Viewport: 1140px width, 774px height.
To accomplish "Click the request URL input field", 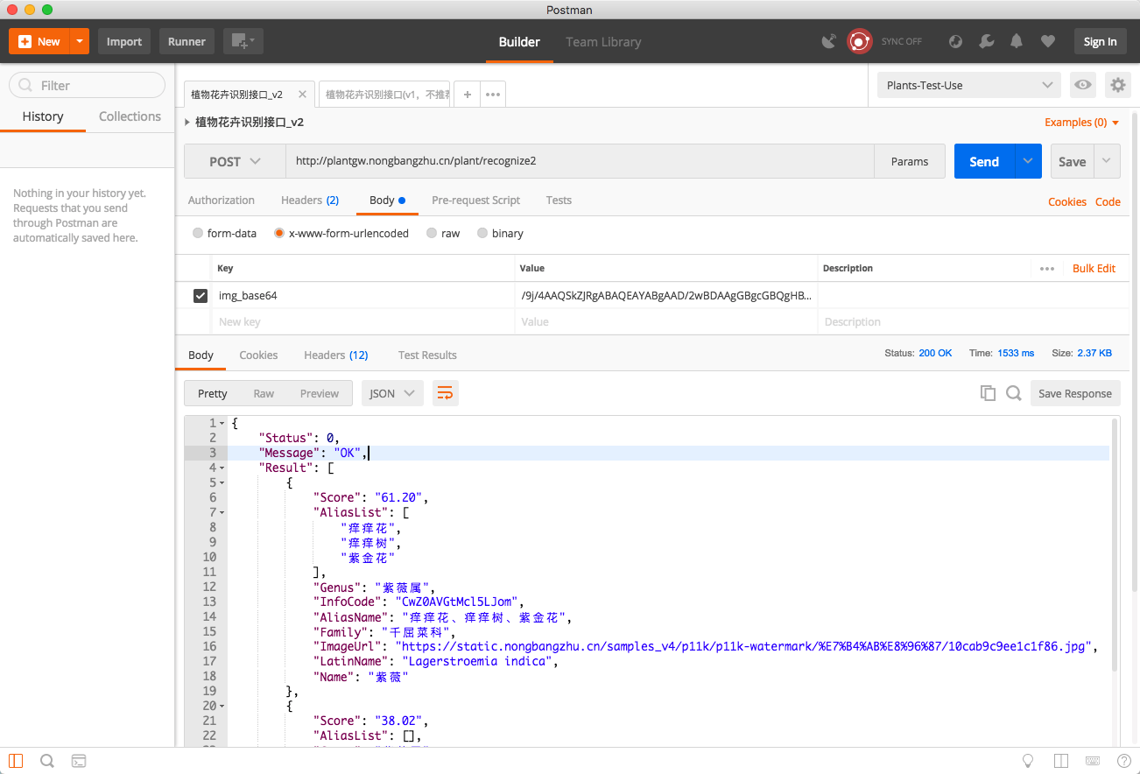I will (x=580, y=161).
